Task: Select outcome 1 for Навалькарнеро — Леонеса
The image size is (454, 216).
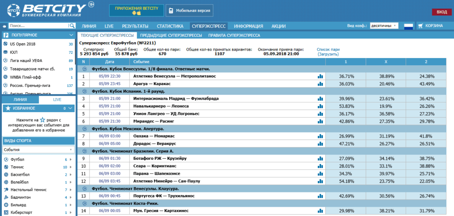Action: 346,106
